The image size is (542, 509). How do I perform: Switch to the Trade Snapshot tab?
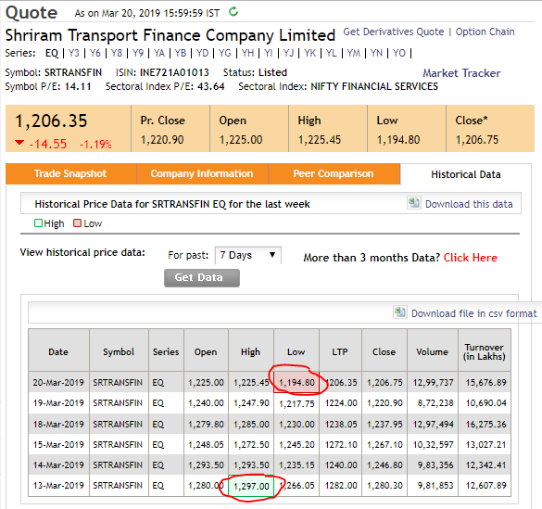(70, 173)
